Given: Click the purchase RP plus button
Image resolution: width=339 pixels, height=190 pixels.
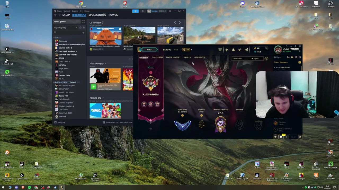Looking at the screenshot, I should pyautogui.click(x=266, y=48).
